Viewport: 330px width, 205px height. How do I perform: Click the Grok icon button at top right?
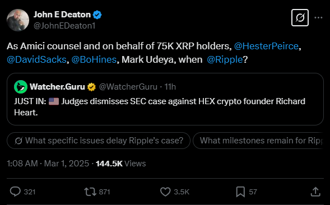coord(300,18)
